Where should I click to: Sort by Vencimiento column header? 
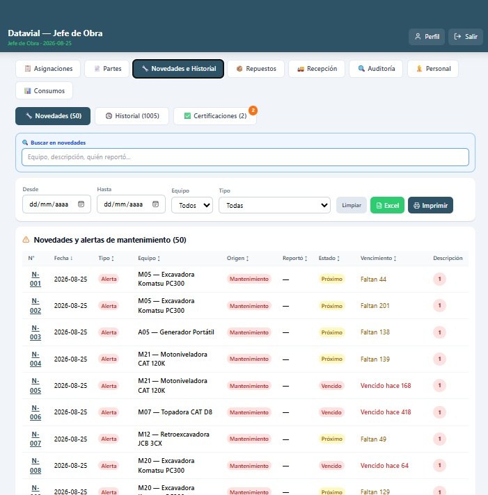click(x=378, y=258)
